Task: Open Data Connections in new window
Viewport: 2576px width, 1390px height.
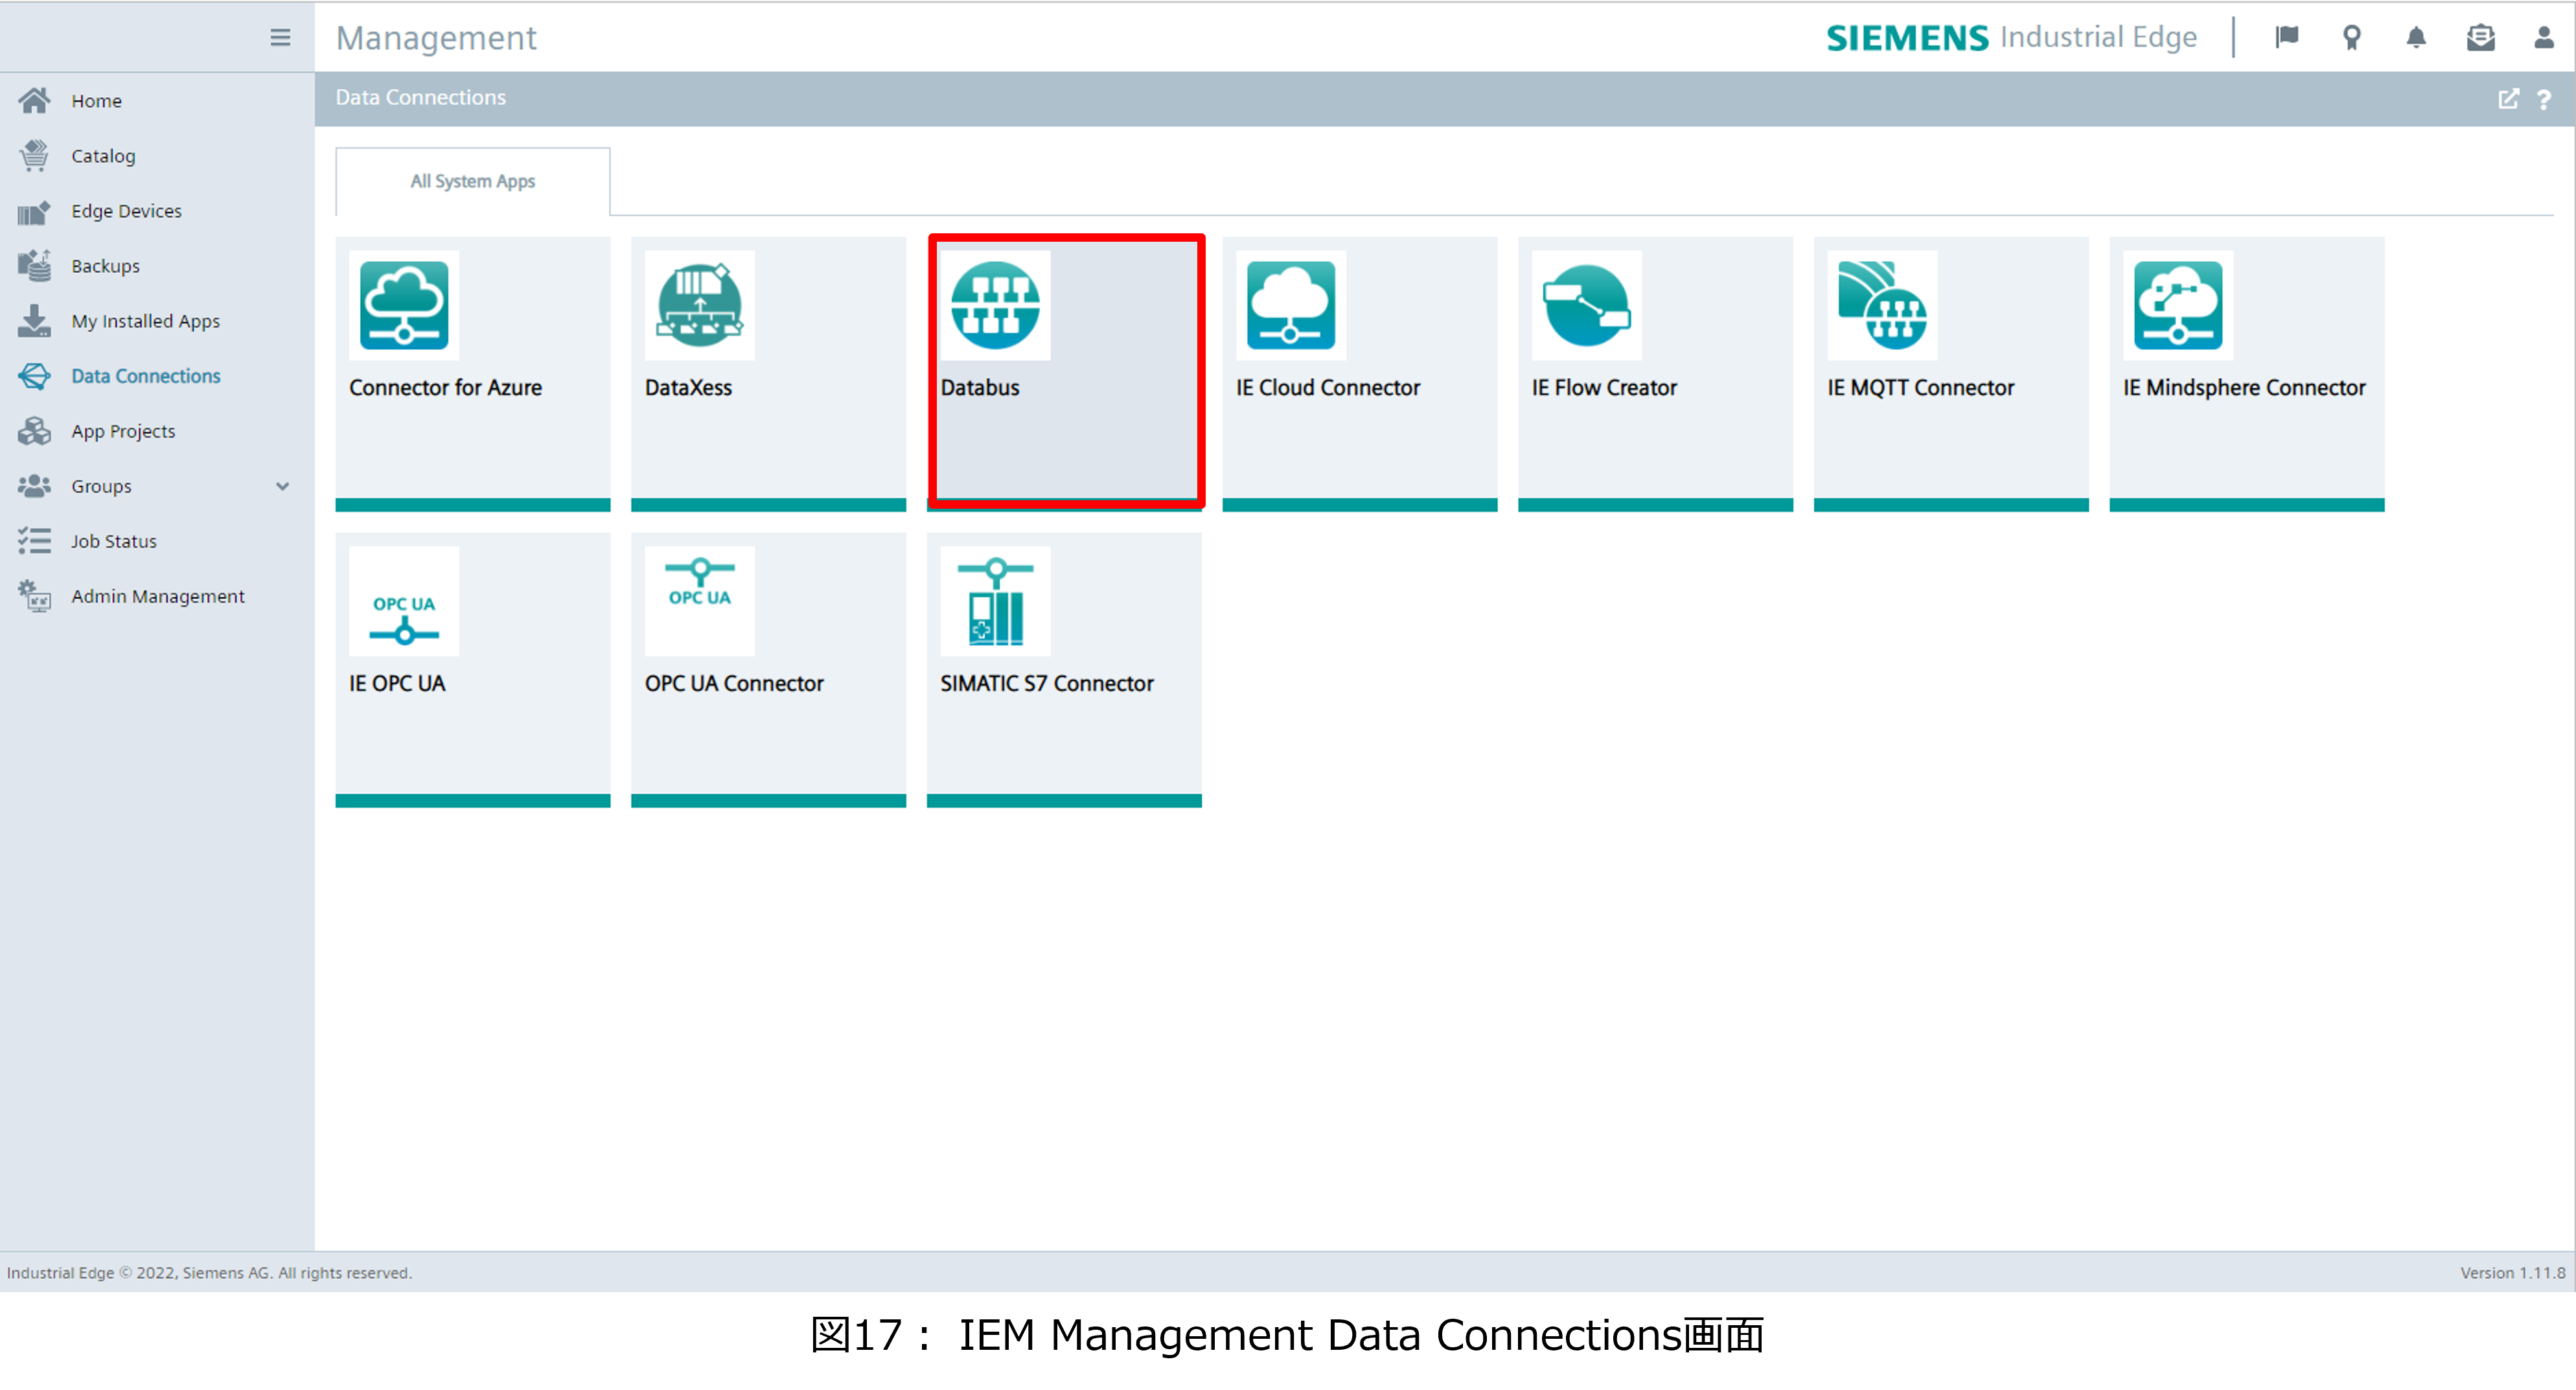Action: point(2508,99)
